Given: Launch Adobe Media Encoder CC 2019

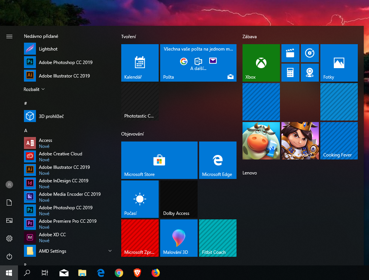Looking at the screenshot, I should click(68, 197).
